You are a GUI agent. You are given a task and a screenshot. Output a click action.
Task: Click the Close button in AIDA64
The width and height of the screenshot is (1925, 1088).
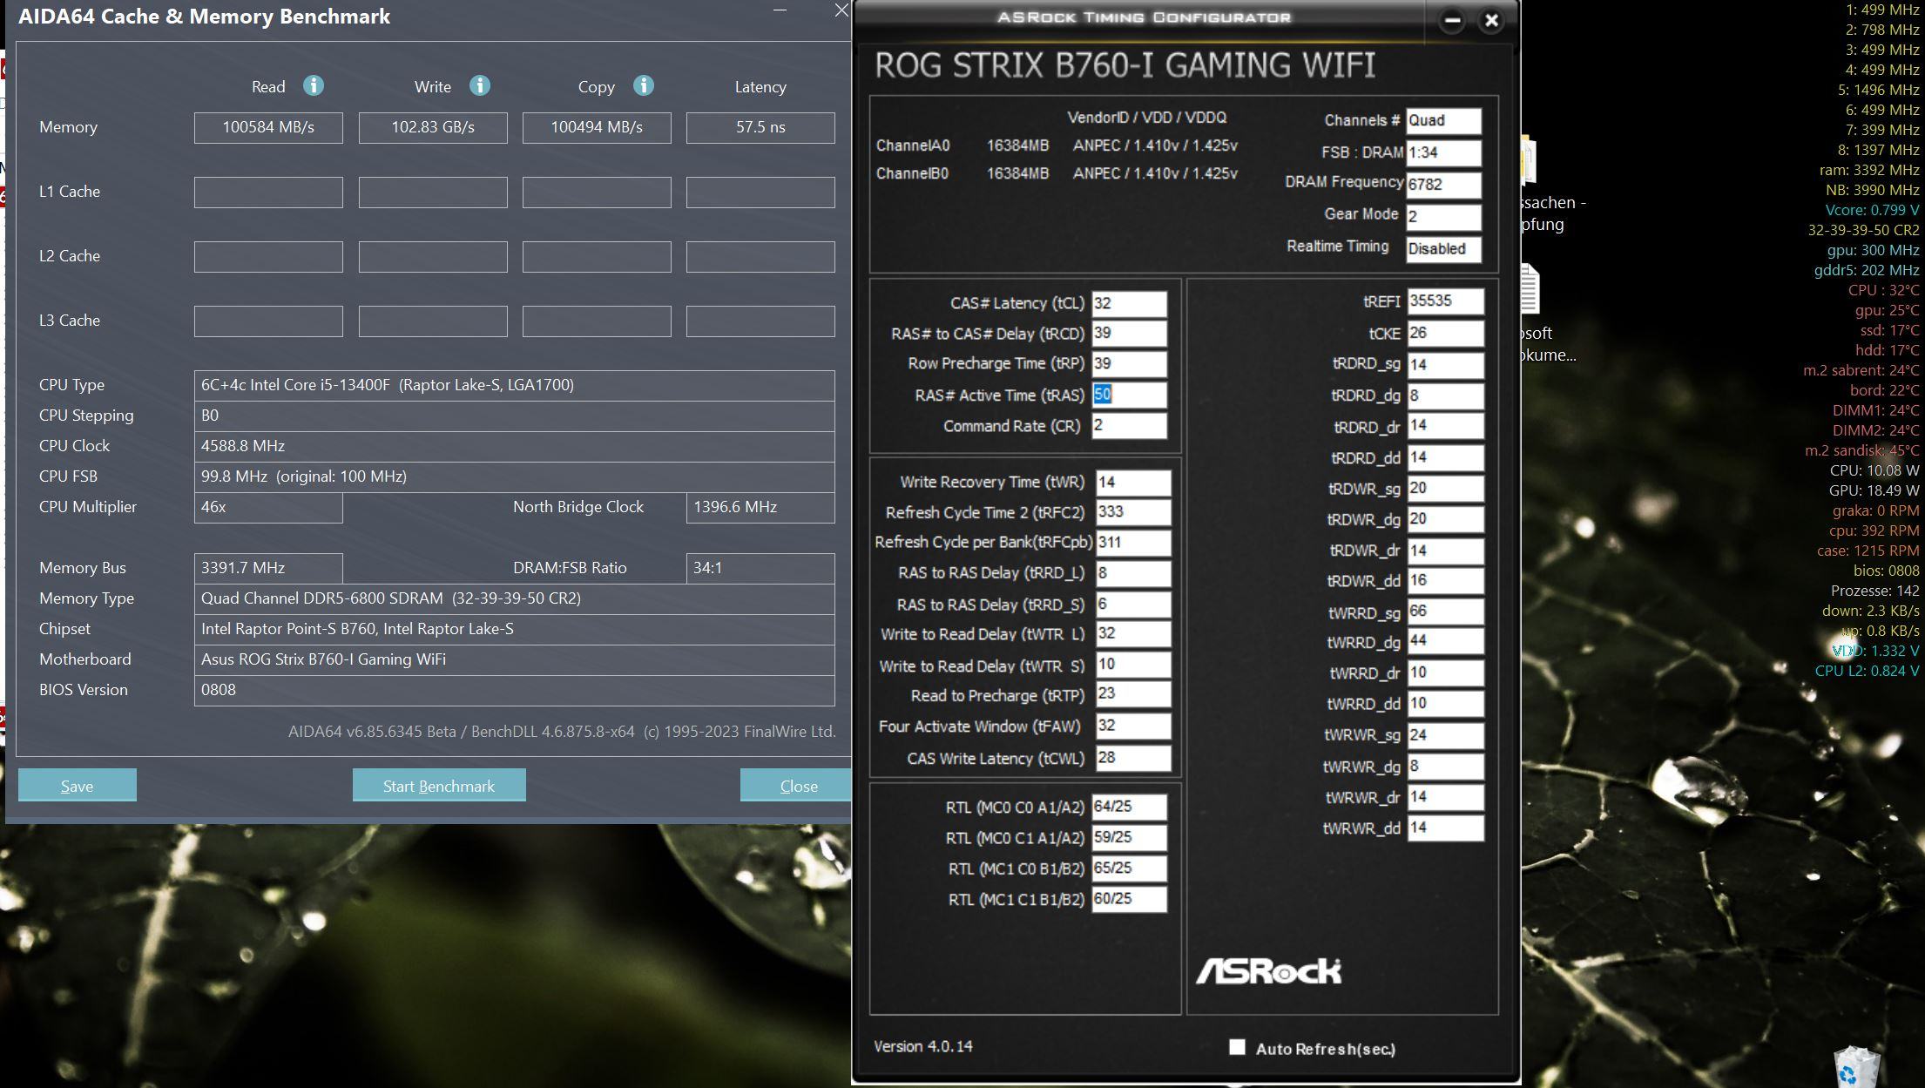[796, 786]
